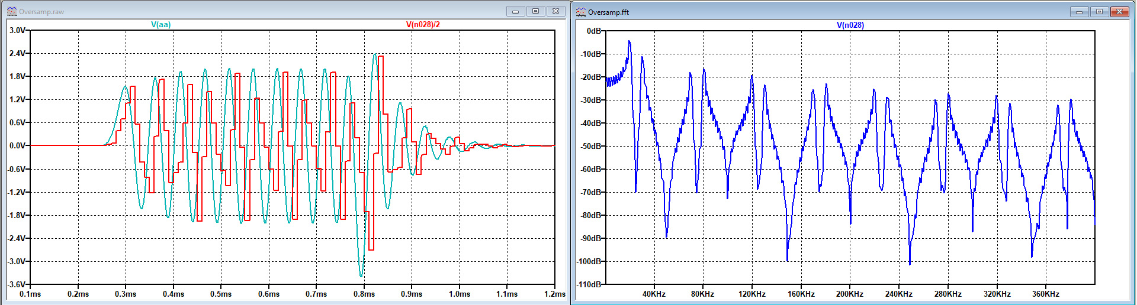Click the 1.2ms time axis label
1137x305 pixels.
(555, 294)
